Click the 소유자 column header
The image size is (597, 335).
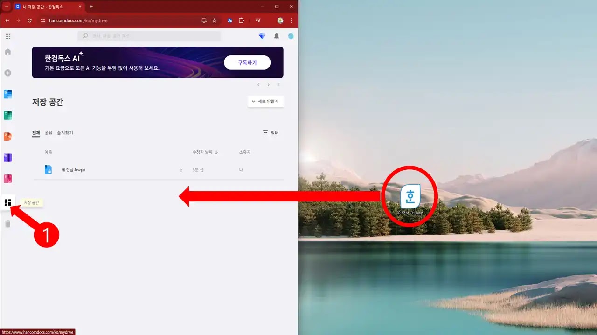coord(245,152)
